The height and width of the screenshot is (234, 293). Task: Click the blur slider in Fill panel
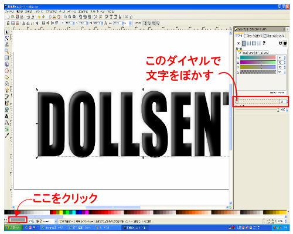258,102
